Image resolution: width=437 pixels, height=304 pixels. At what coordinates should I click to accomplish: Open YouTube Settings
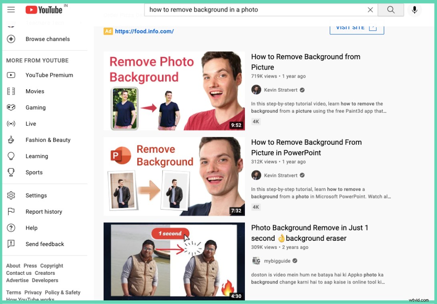36,195
